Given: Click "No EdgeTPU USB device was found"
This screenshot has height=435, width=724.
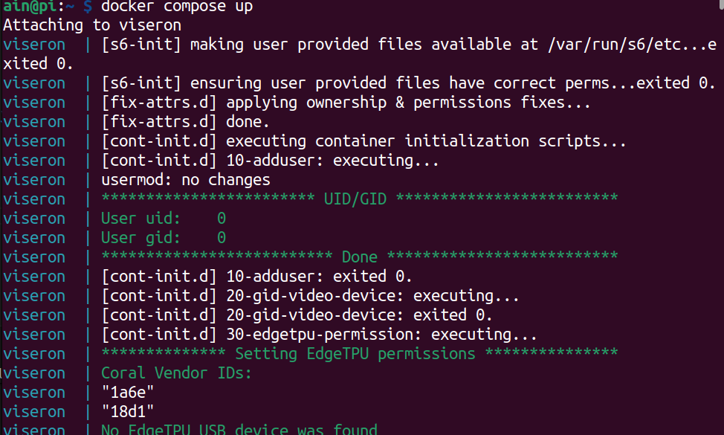Looking at the screenshot, I should (x=239, y=430).
